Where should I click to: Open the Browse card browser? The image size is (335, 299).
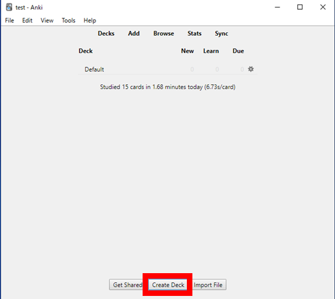point(164,34)
